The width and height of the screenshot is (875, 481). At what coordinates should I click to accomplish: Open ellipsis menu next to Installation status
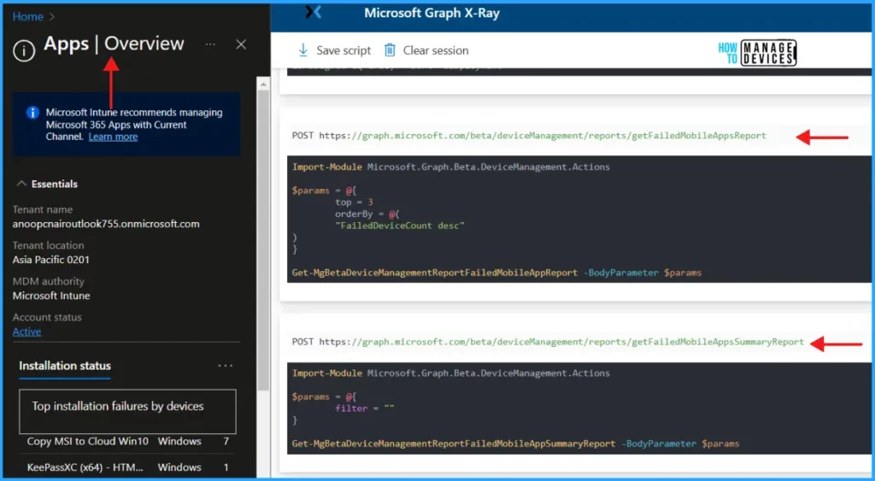(226, 366)
